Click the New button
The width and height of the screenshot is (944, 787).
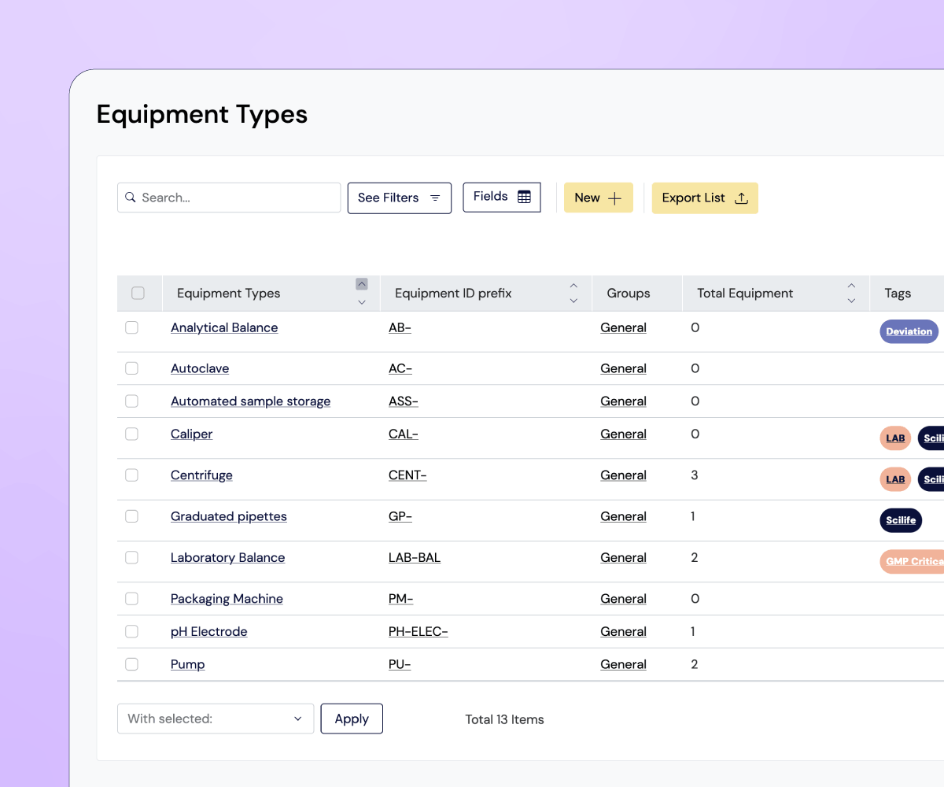[x=599, y=198]
